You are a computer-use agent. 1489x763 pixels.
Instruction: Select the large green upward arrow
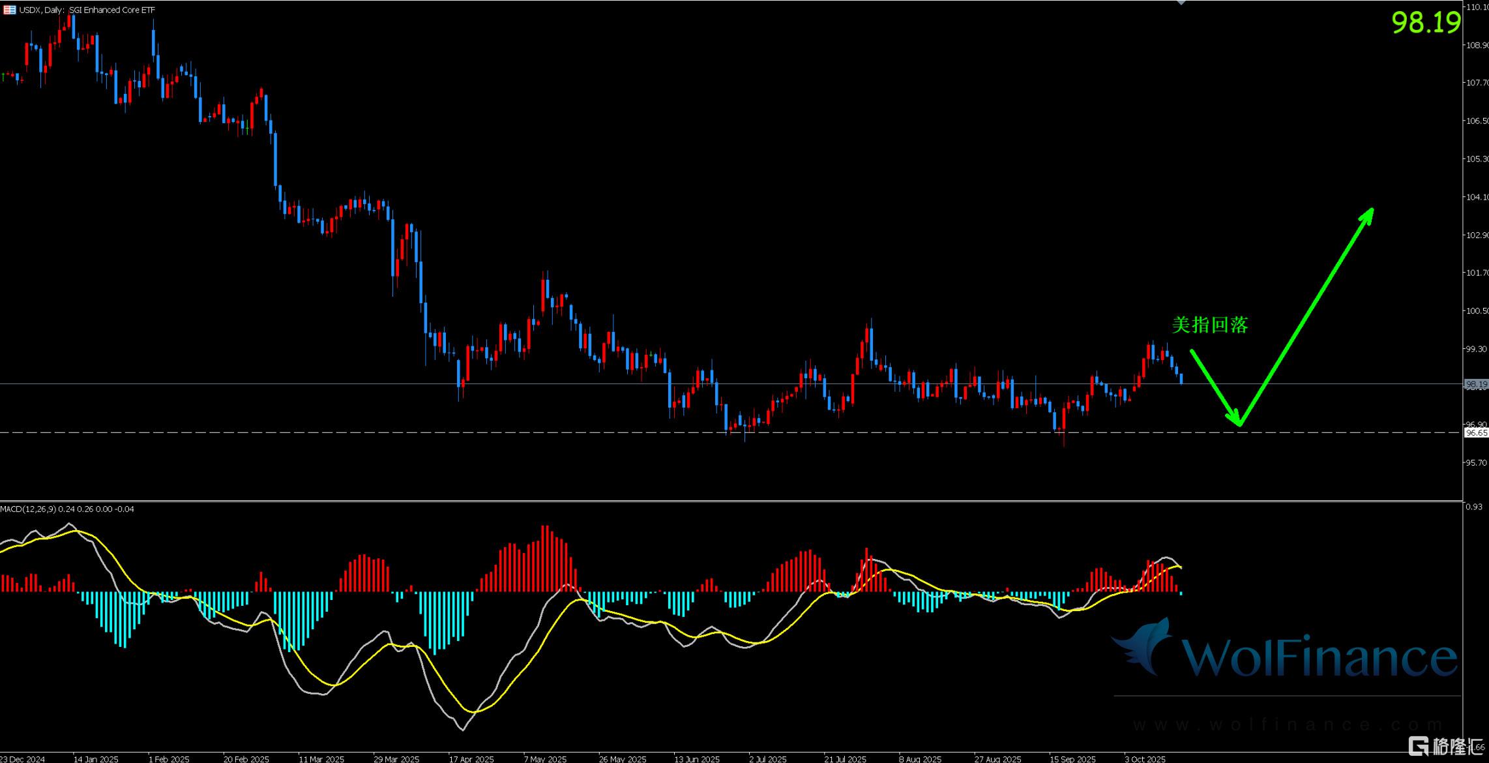pyautogui.click(x=1306, y=318)
